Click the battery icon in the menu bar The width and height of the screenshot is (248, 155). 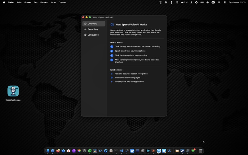click(x=202, y=2)
